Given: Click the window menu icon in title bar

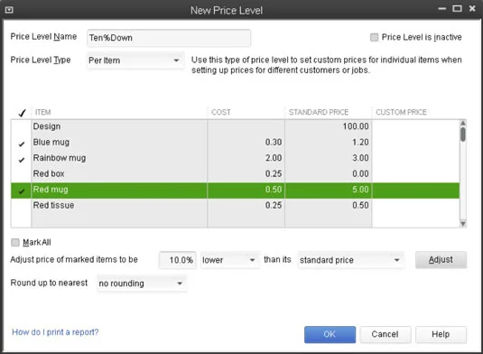Looking at the screenshot, I should pos(9,10).
